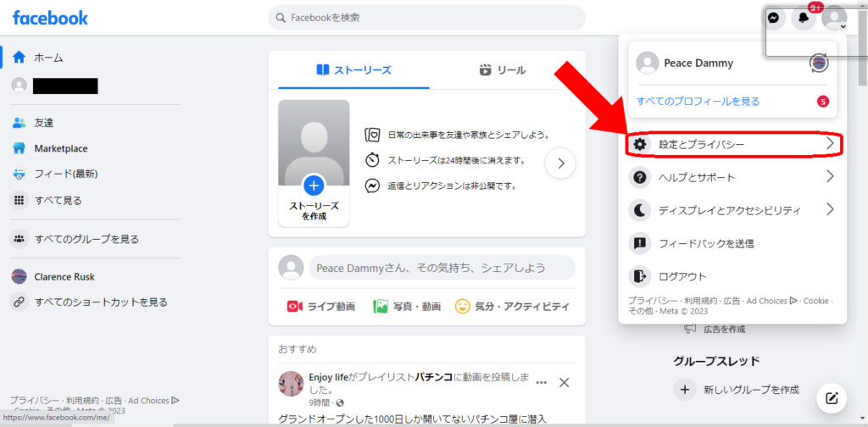Open 設定とプライバシー menu item
Image resolution: width=868 pixels, height=427 pixels.
coord(732,144)
